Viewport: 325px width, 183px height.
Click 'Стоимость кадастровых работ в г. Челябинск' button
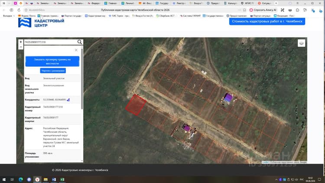tap(267, 21)
